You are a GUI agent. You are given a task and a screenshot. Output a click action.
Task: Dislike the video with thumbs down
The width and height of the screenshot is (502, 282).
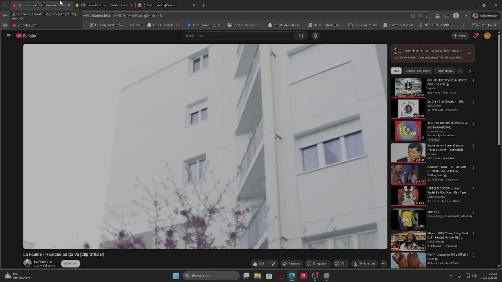pyautogui.click(x=273, y=264)
